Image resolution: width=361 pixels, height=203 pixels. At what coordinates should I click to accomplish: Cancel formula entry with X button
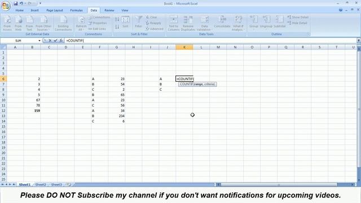point(50,41)
